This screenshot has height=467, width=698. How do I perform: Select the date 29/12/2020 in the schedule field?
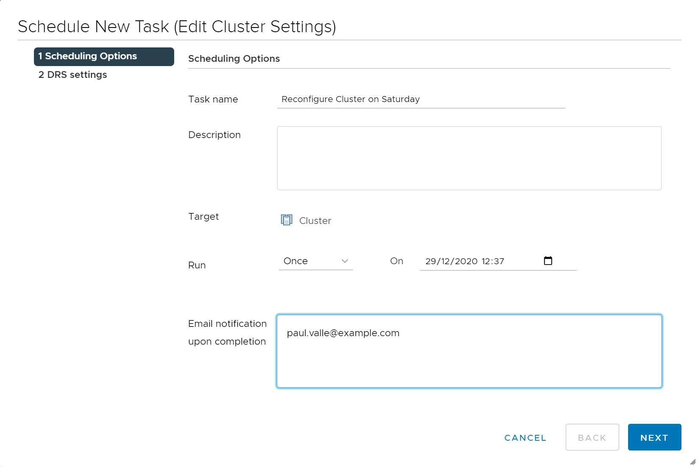(x=451, y=262)
